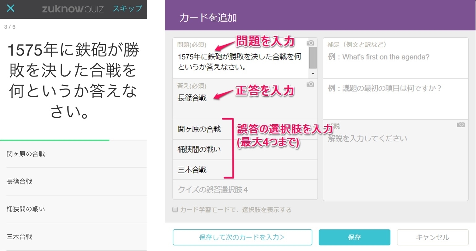Click the quiz question text 1575年に鉄砲が
The height and width of the screenshot is (251, 476).
73,81
